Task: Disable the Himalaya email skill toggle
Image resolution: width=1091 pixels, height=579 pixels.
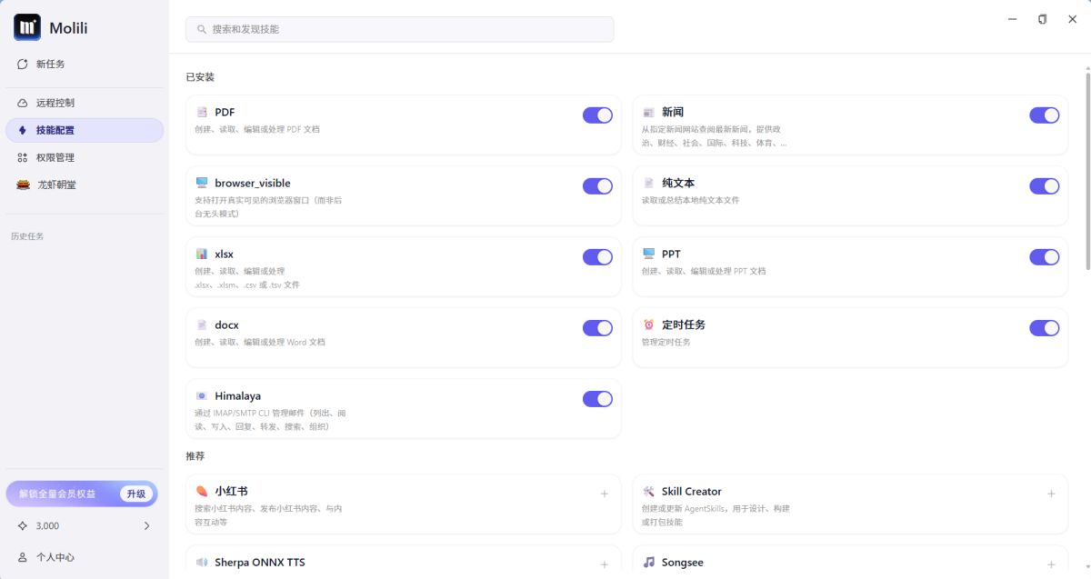Action: pos(597,399)
